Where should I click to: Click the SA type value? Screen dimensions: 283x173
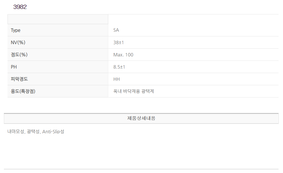(116, 30)
